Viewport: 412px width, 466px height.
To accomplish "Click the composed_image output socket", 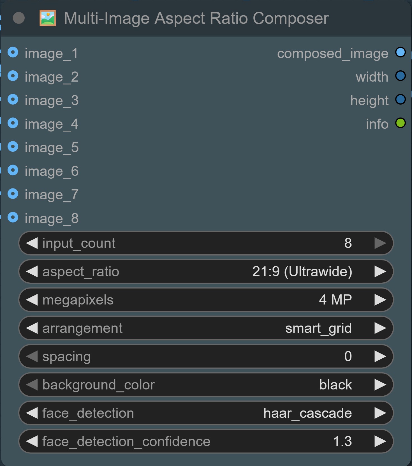I will coord(400,52).
